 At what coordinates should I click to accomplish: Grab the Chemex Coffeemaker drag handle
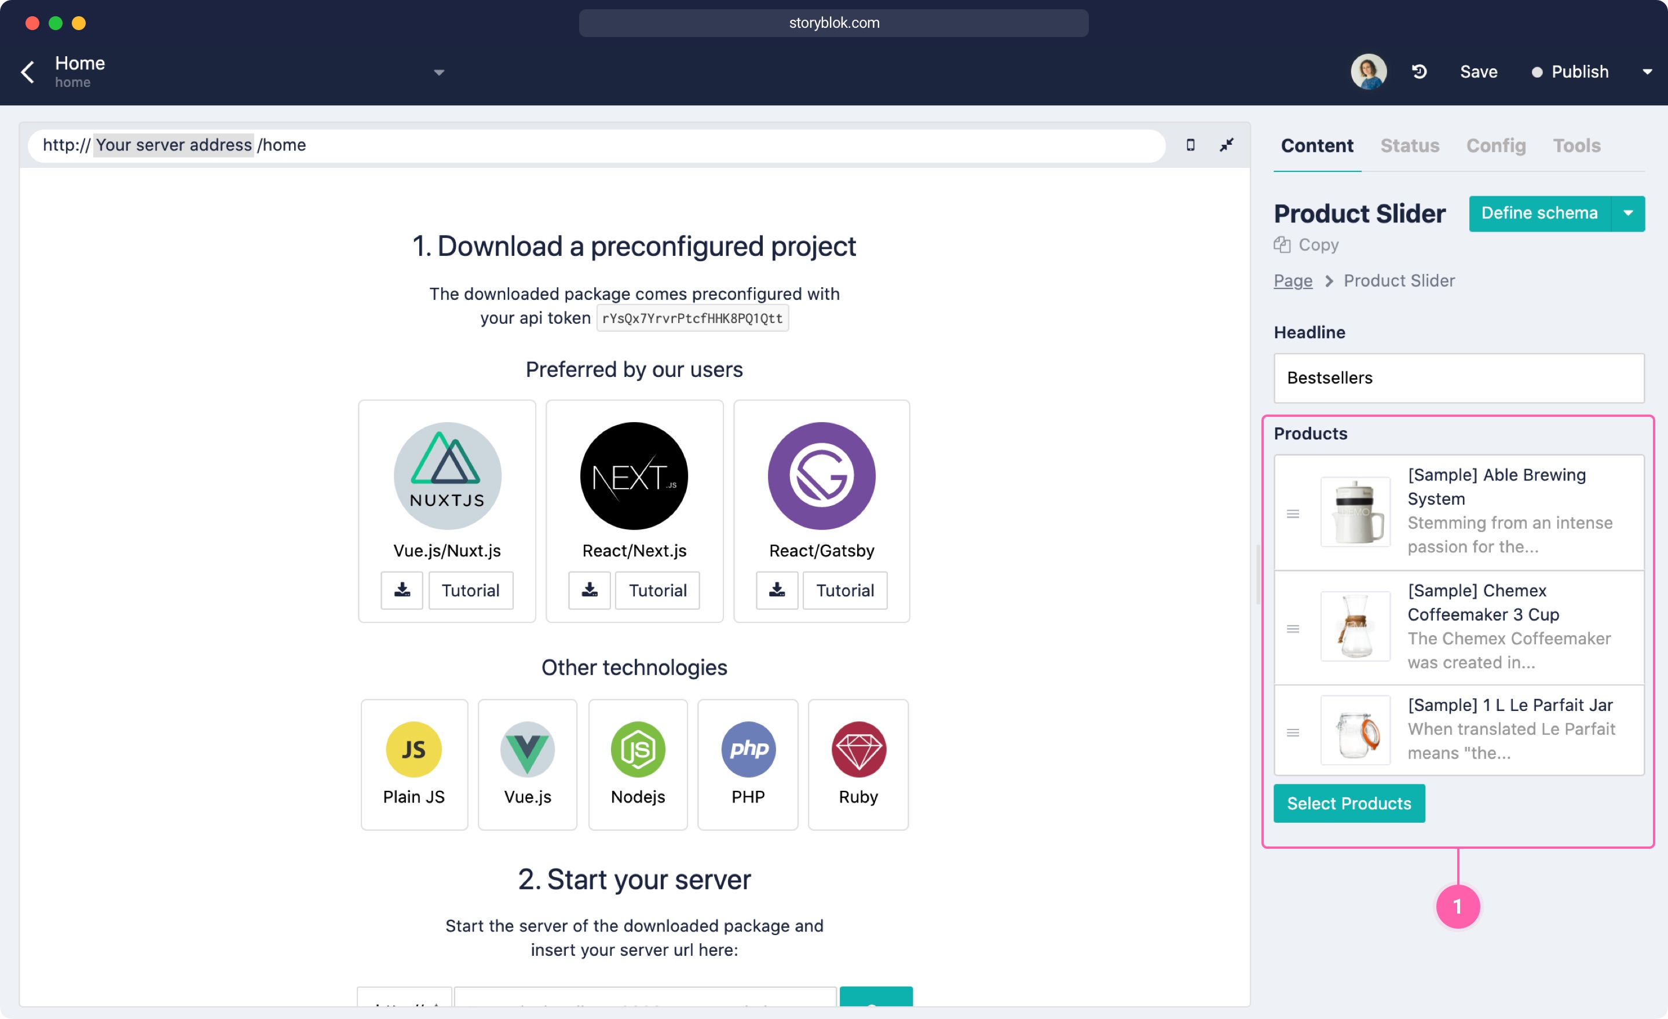[x=1292, y=629]
